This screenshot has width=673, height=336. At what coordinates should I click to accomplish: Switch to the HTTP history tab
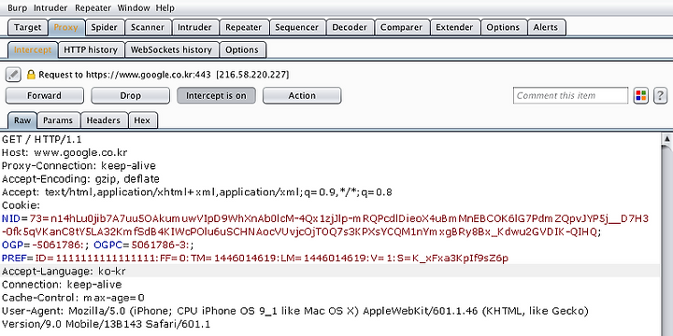click(x=91, y=49)
